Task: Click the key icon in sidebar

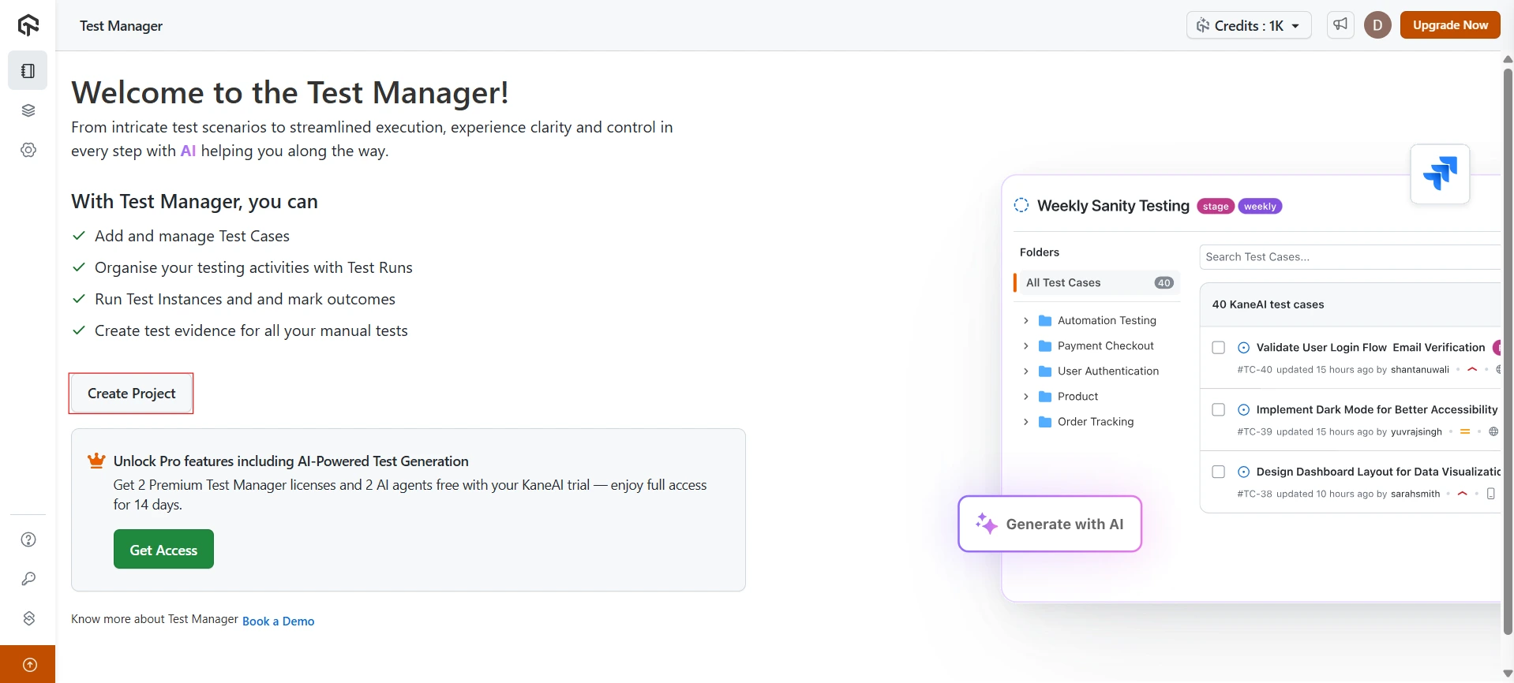Action: [28, 579]
